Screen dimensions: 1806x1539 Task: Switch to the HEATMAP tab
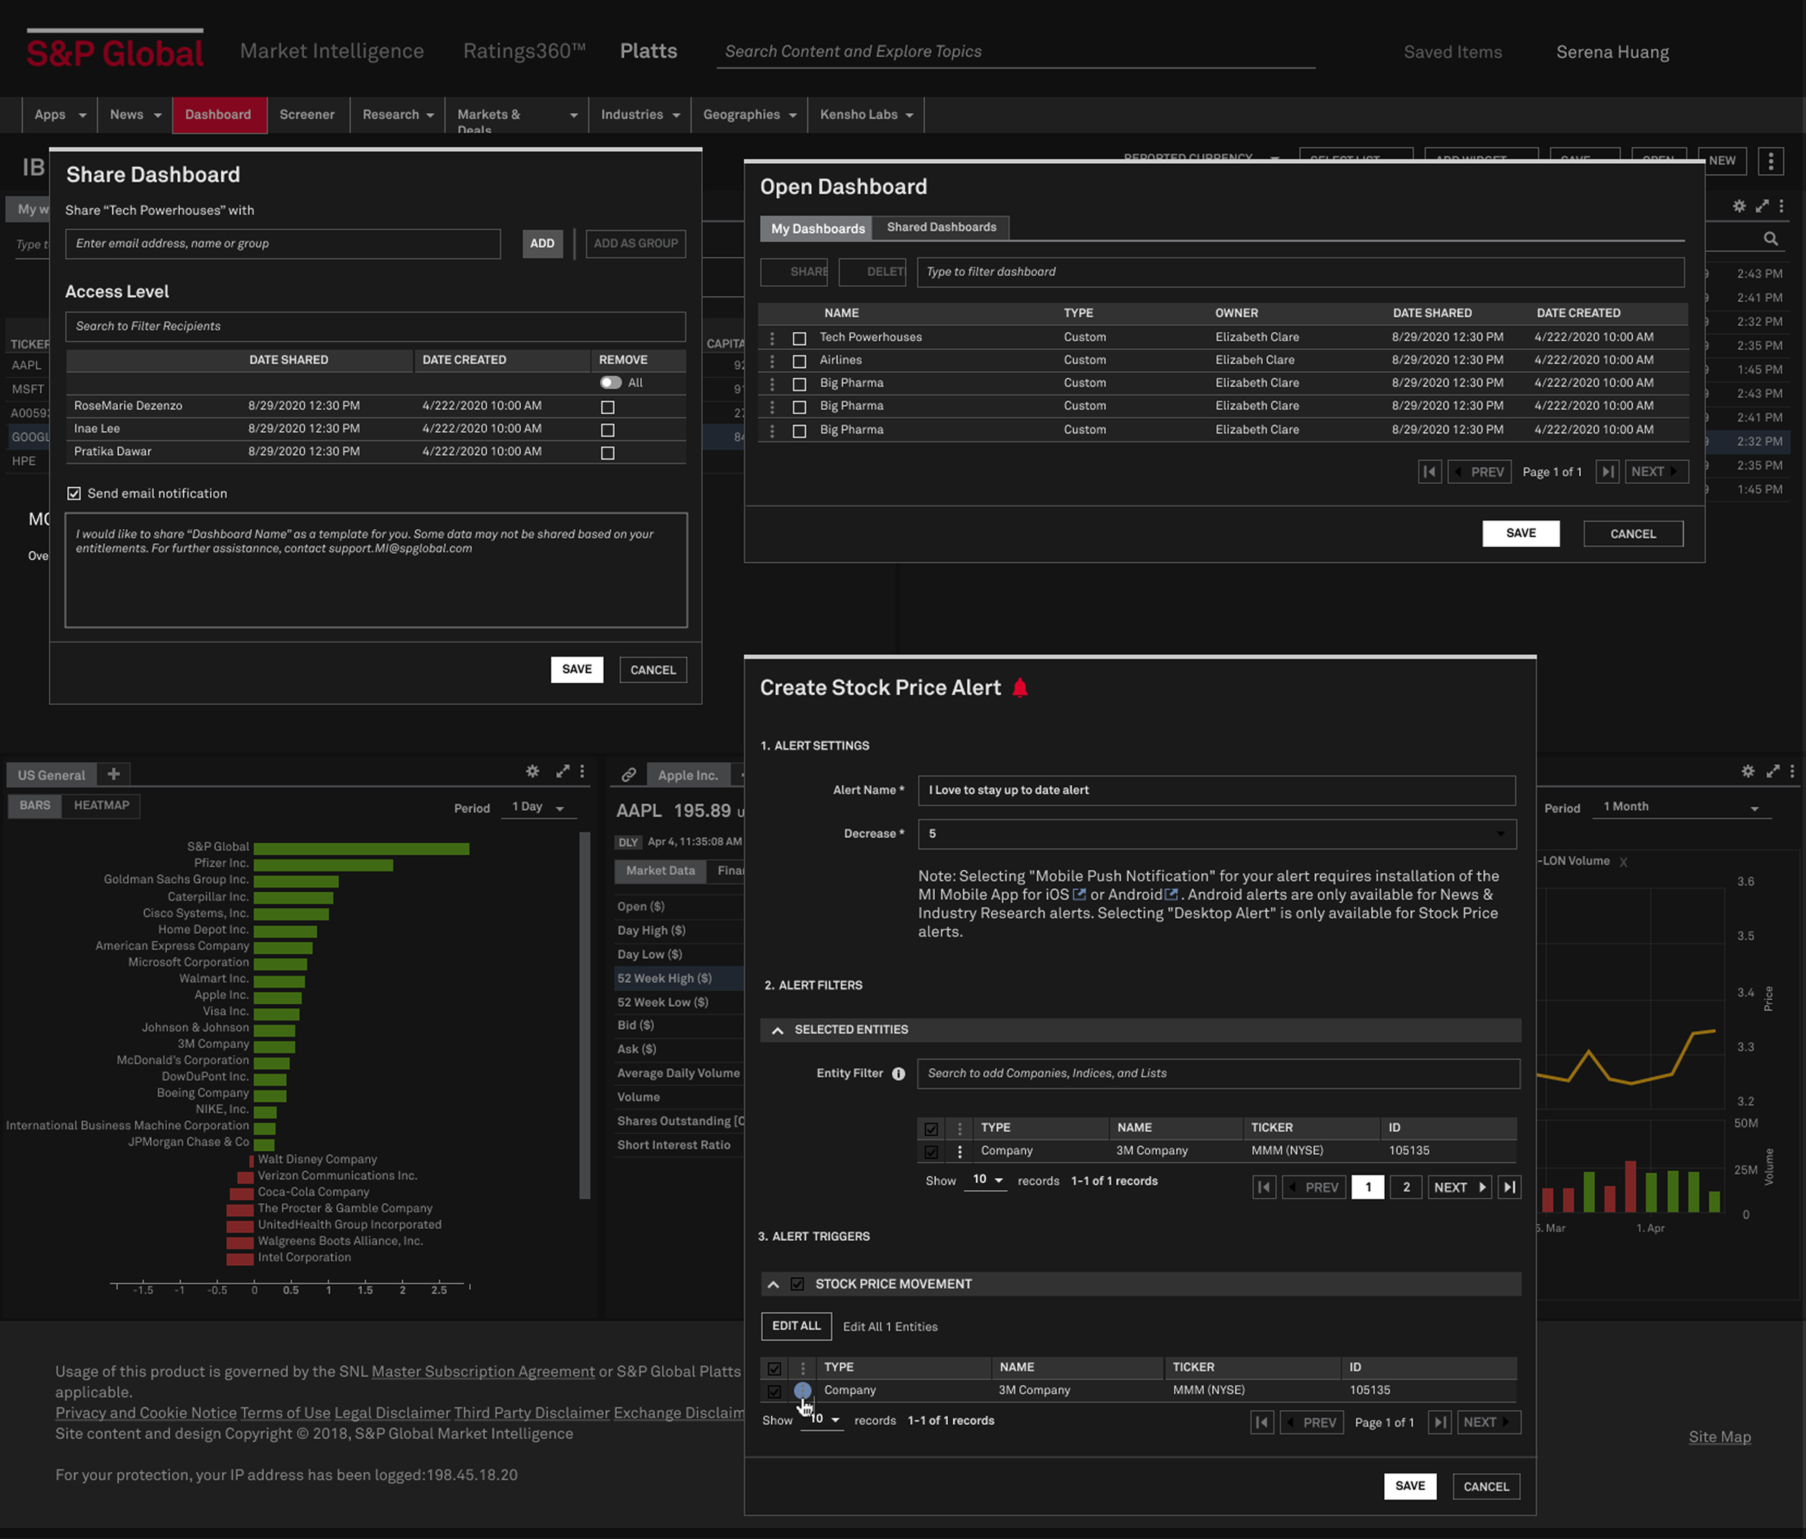[x=101, y=805]
